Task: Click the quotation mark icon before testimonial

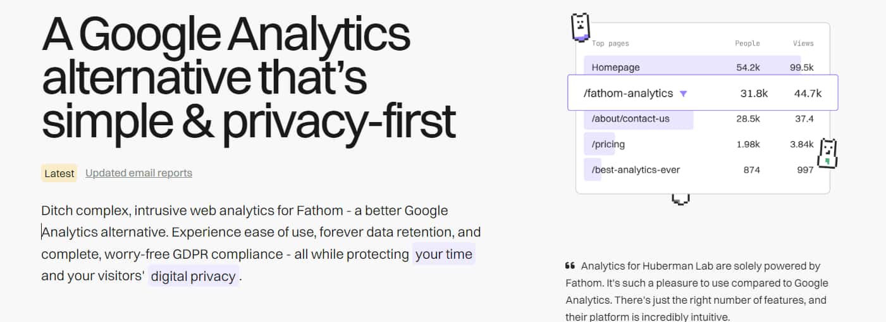Action: (x=570, y=266)
